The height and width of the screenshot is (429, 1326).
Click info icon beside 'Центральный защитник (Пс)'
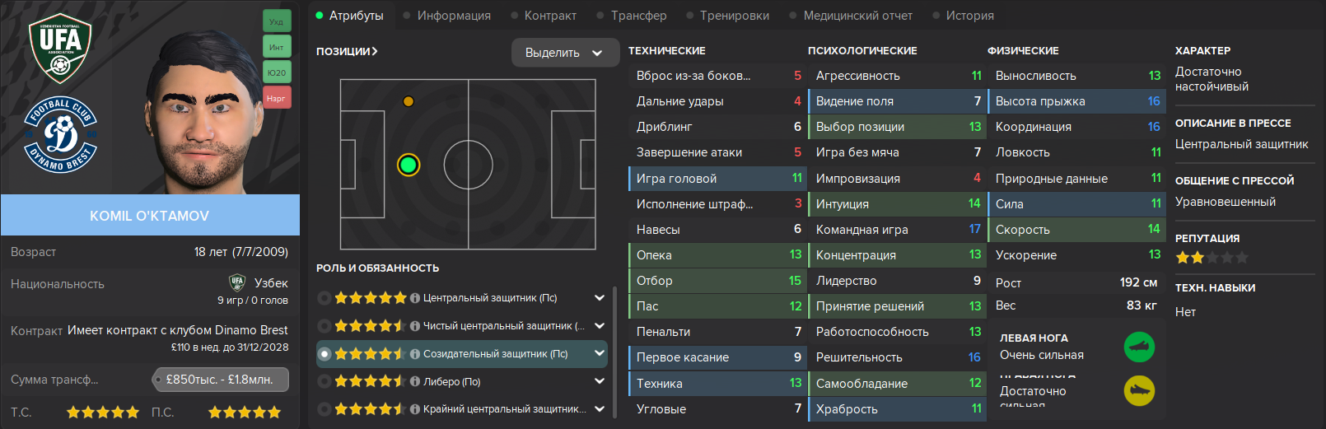415,298
